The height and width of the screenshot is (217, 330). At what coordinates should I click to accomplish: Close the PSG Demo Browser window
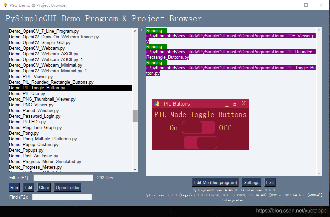(x=321, y=5)
